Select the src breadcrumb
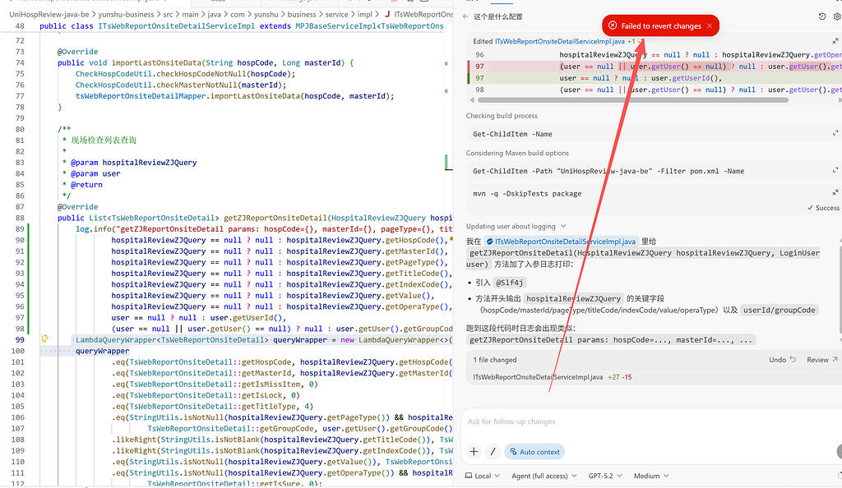The image size is (842, 488). point(168,15)
